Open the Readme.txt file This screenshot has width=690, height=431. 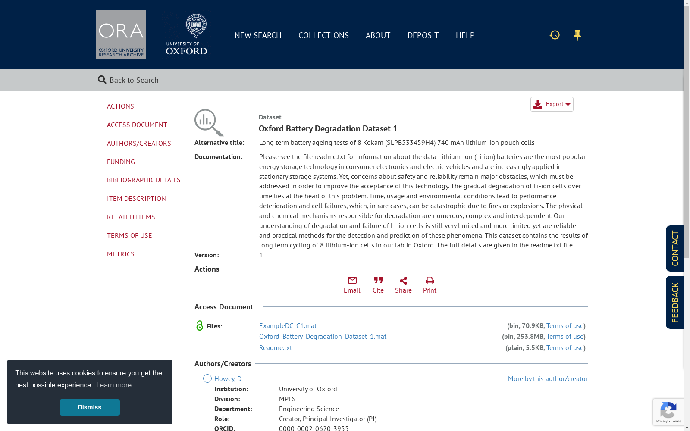(x=276, y=347)
